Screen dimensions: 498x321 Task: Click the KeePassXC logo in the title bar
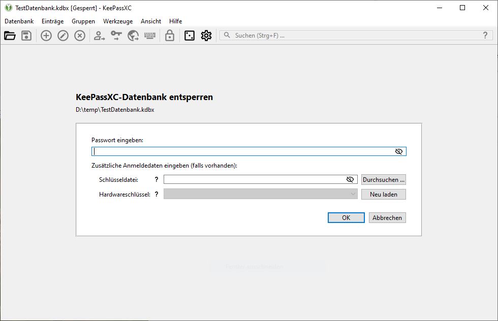click(x=9, y=8)
